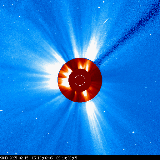Viewport: 160px width, 160px height.
Task: Click the large bright star at lower right
Action: click(133, 132)
